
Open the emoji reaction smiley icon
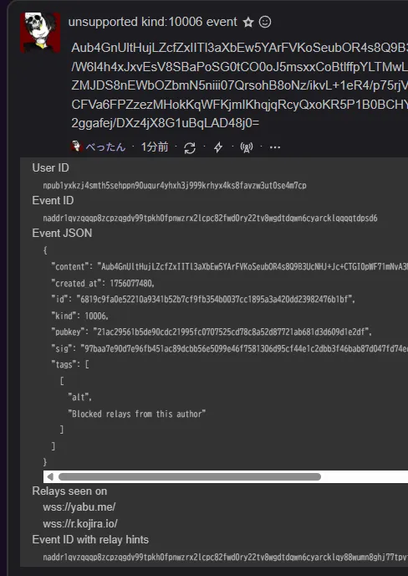265,22
